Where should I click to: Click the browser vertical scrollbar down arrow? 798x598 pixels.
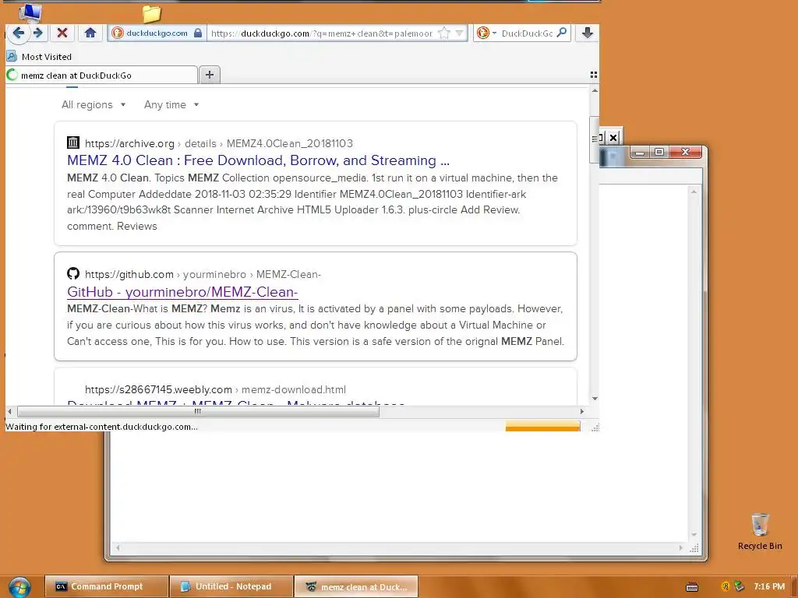click(x=595, y=399)
